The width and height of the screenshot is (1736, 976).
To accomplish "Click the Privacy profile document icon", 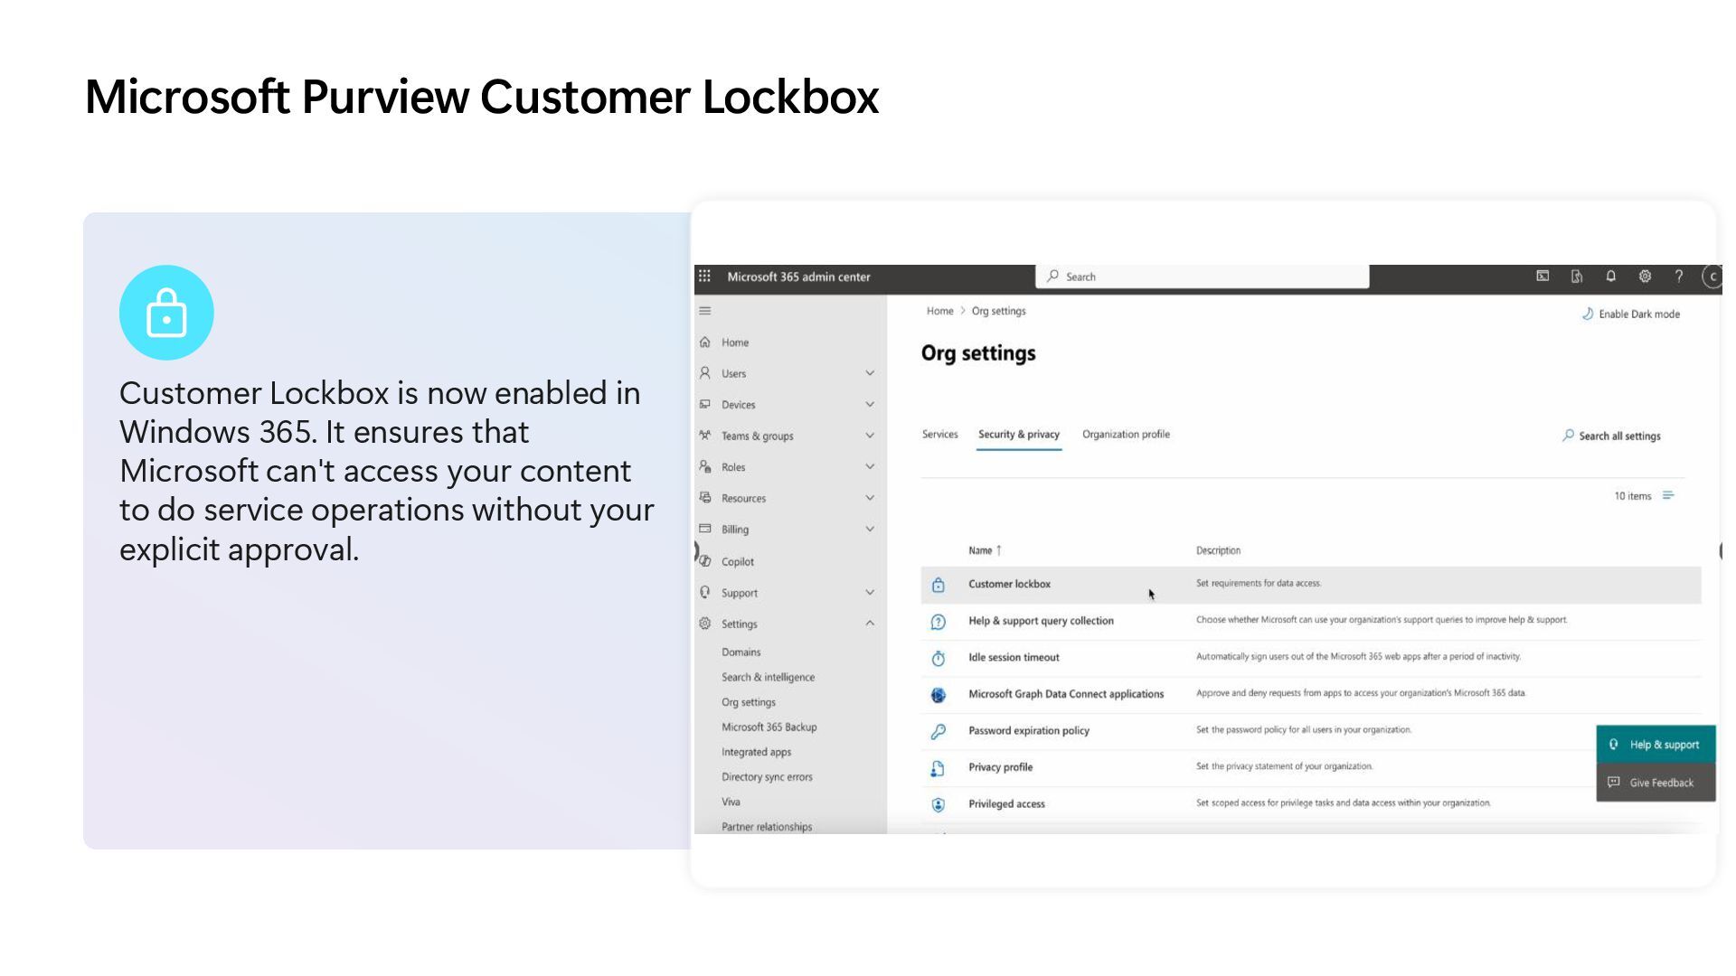I will click(939, 768).
